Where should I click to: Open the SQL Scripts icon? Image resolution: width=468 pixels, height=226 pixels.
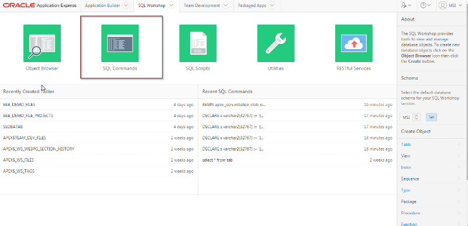pyautogui.click(x=198, y=43)
